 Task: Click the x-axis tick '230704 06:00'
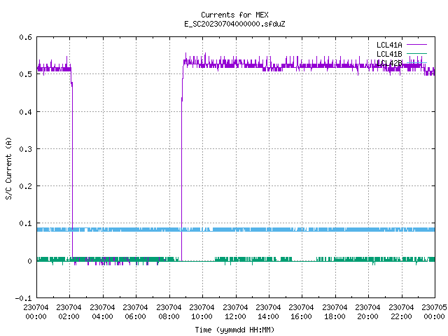coord(135,312)
